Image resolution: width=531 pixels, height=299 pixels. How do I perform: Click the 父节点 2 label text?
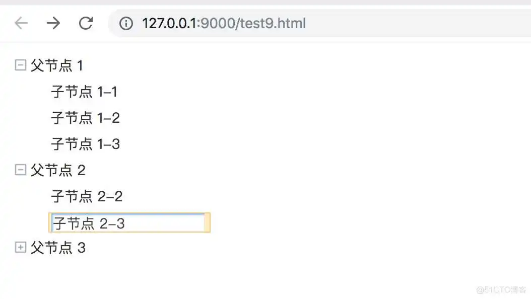tap(58, 170)
